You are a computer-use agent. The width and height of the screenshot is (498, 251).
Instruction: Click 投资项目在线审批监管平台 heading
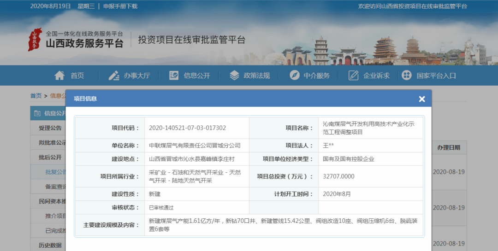tap(191, 40)
